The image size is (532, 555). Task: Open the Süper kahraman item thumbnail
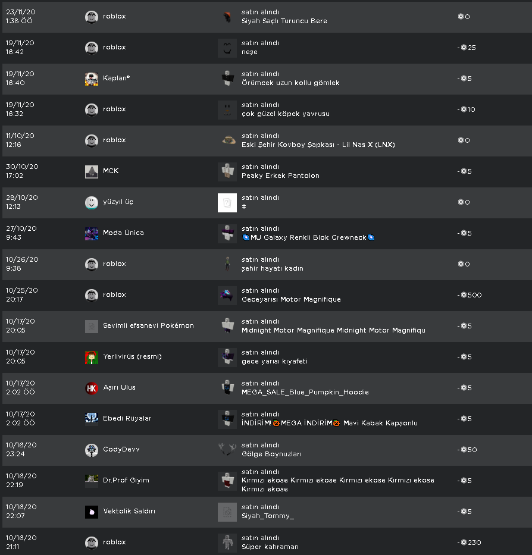click(x=227, y=543)
